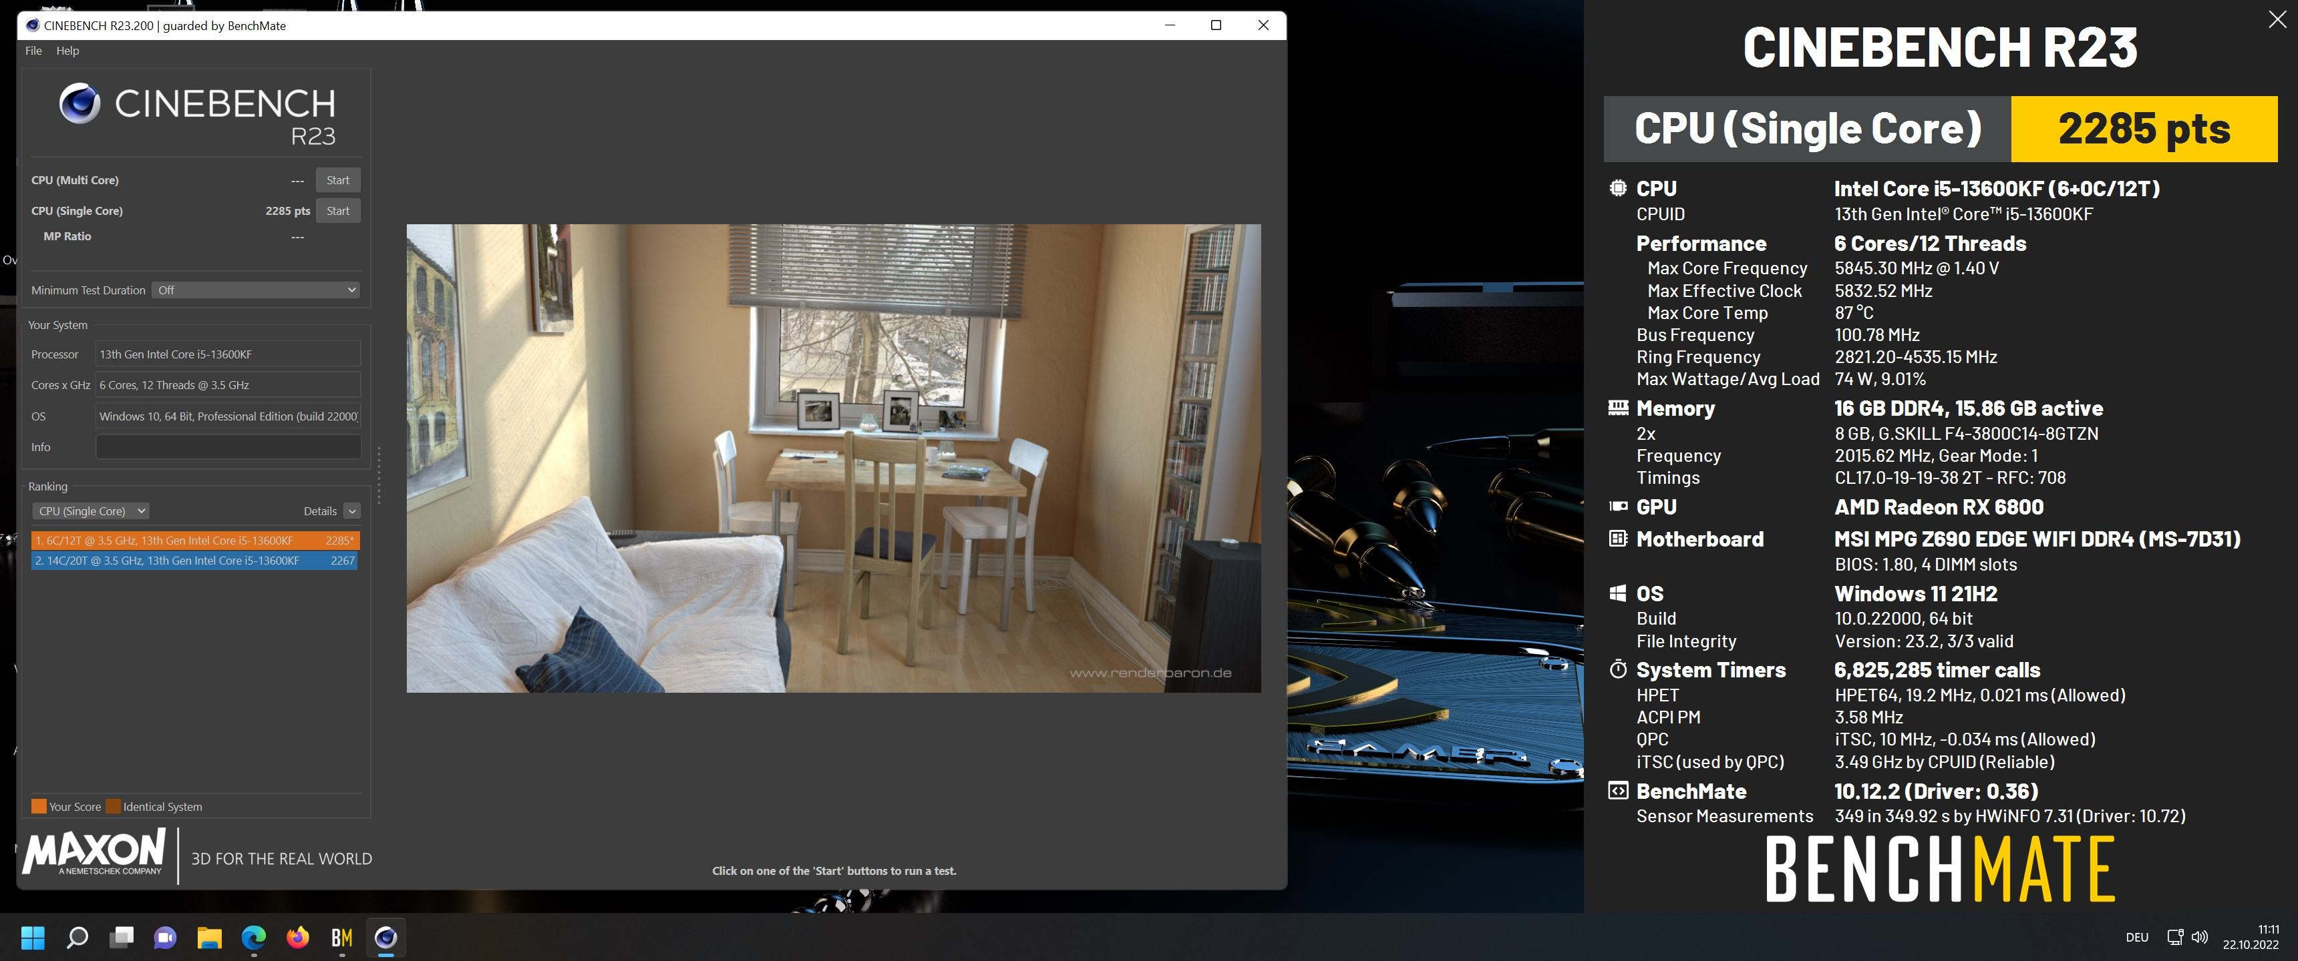Image resolution: width=2298 pixels, height=961 pixels.
Task: Click the large BENCHMATE logo
Action: click(x=1941, y=869)
